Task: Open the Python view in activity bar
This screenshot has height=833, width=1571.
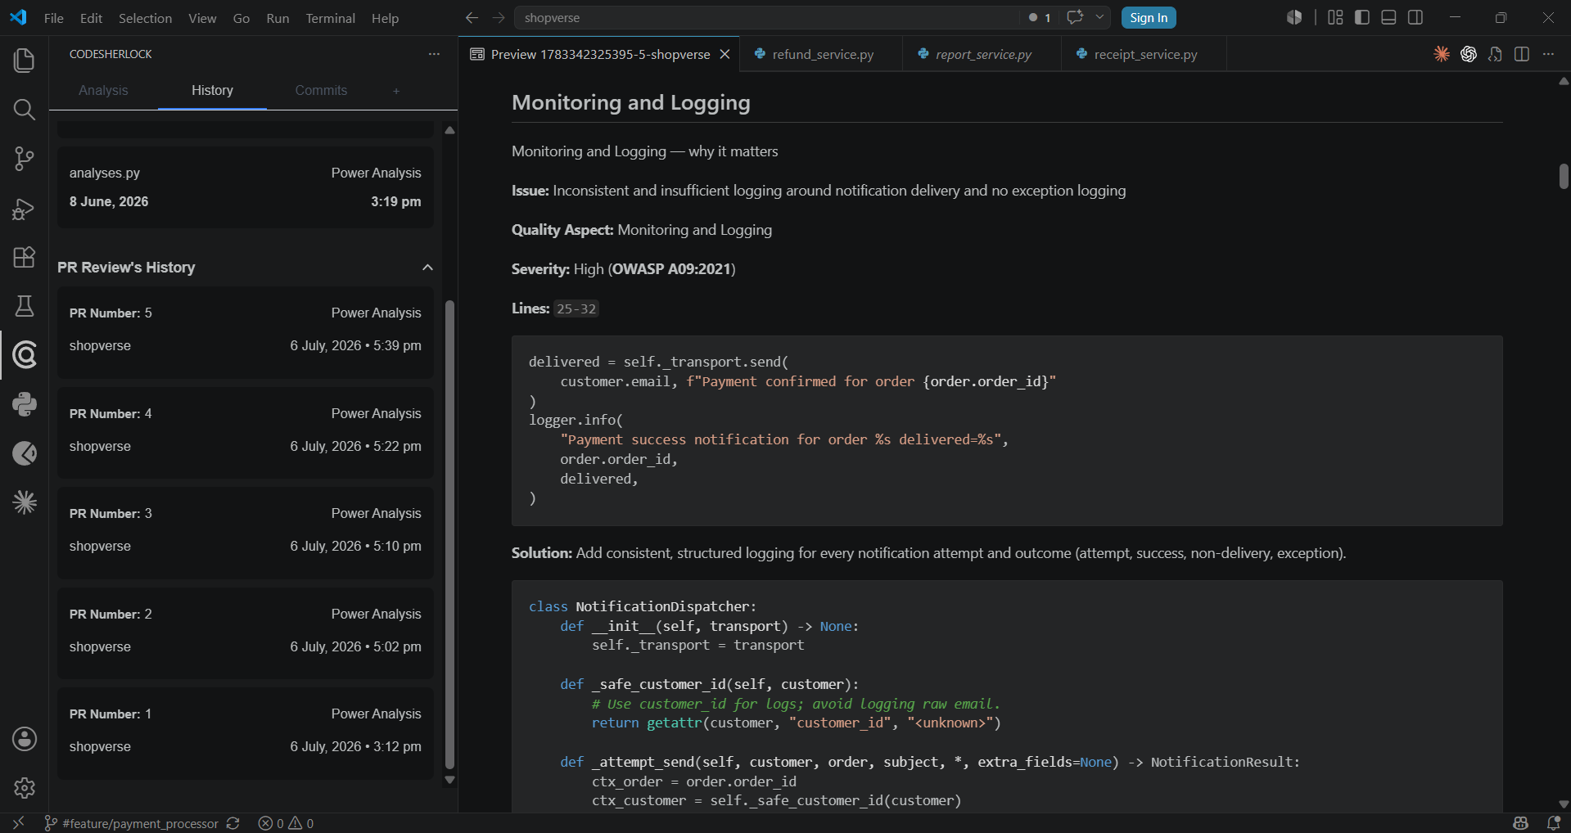Action: point(25,404)
